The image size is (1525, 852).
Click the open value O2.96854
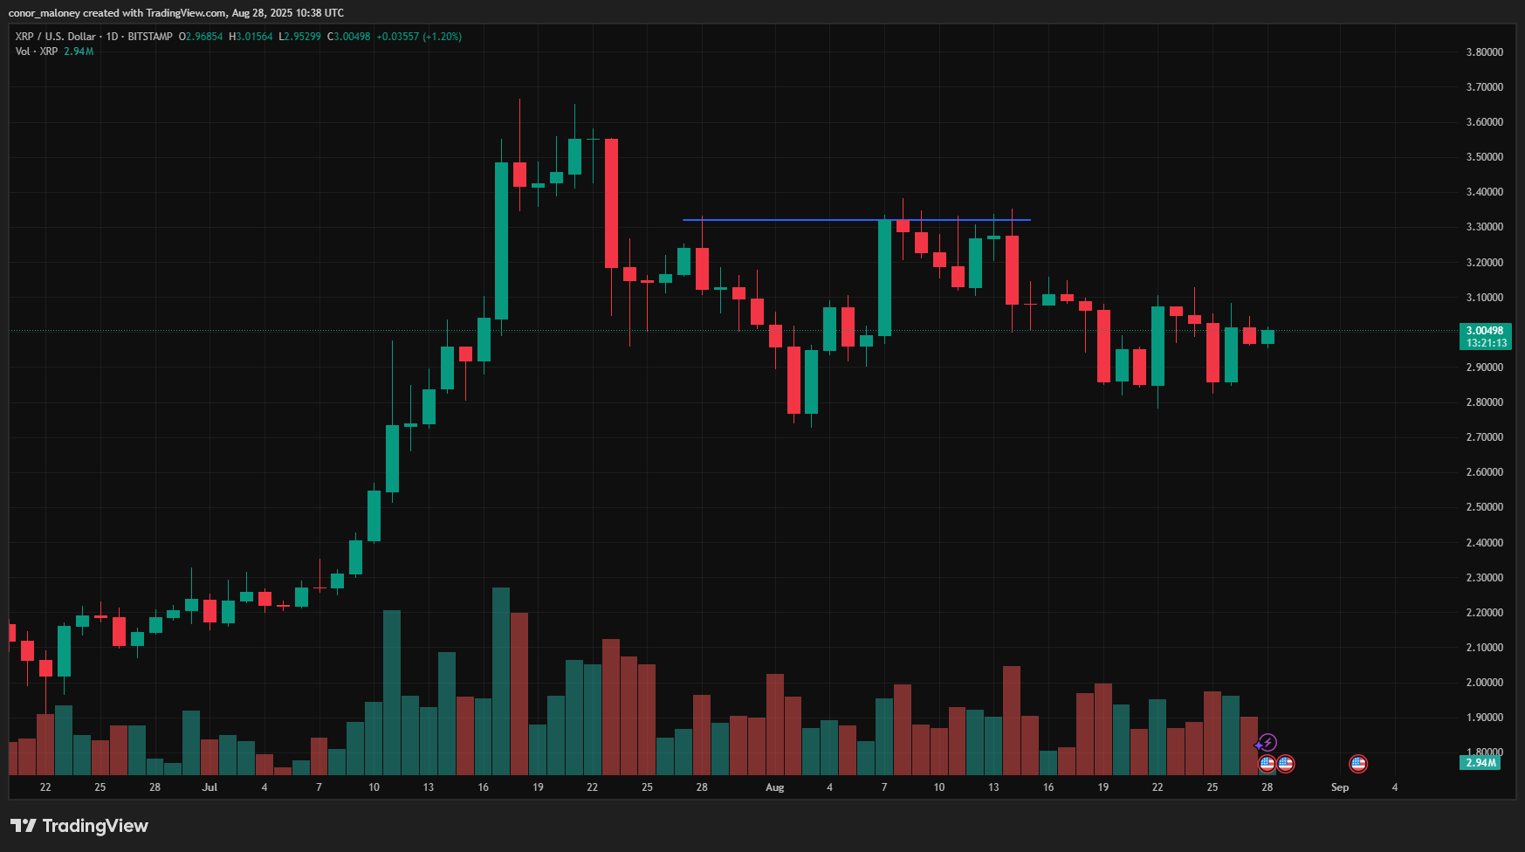point(201,37)
